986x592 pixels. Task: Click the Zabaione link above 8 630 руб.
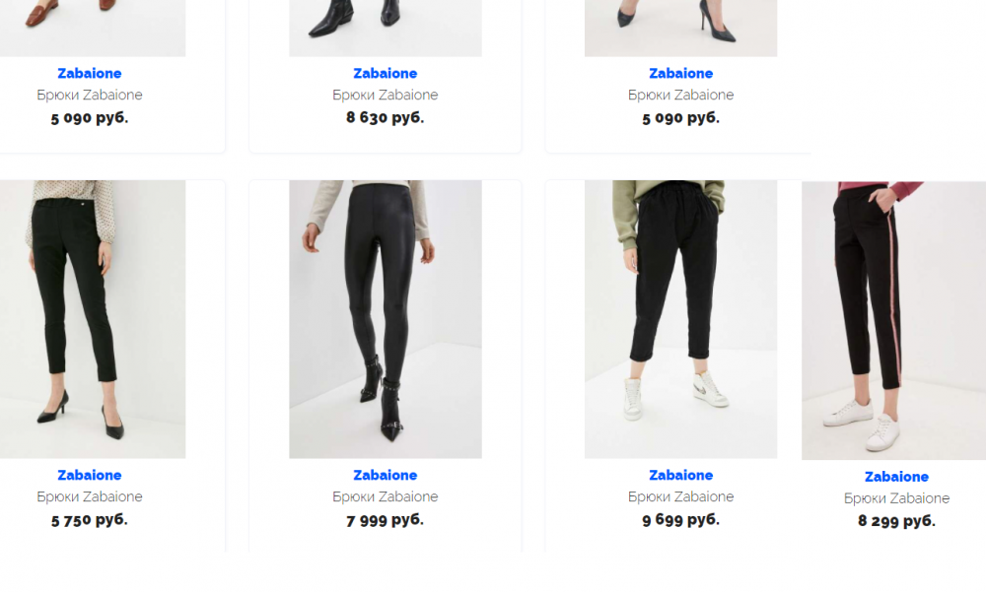coord(385,74)
